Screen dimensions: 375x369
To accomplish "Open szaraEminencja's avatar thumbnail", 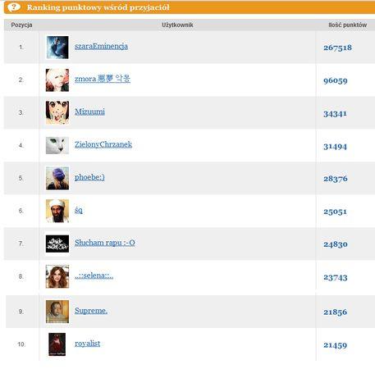I will [57, 48].
